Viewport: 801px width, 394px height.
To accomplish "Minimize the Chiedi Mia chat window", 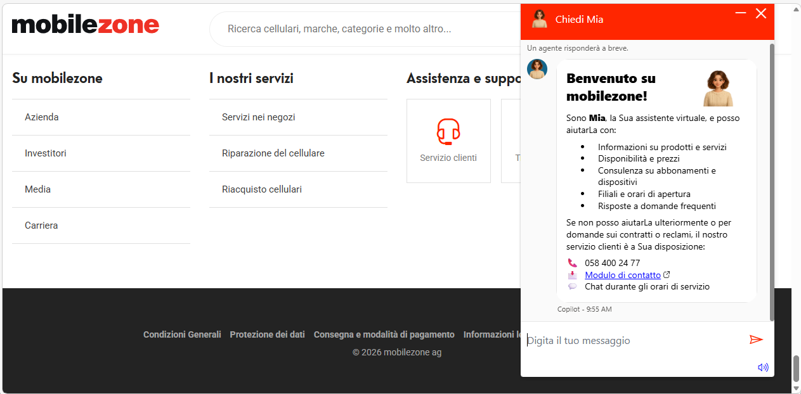I will [740, 13].
